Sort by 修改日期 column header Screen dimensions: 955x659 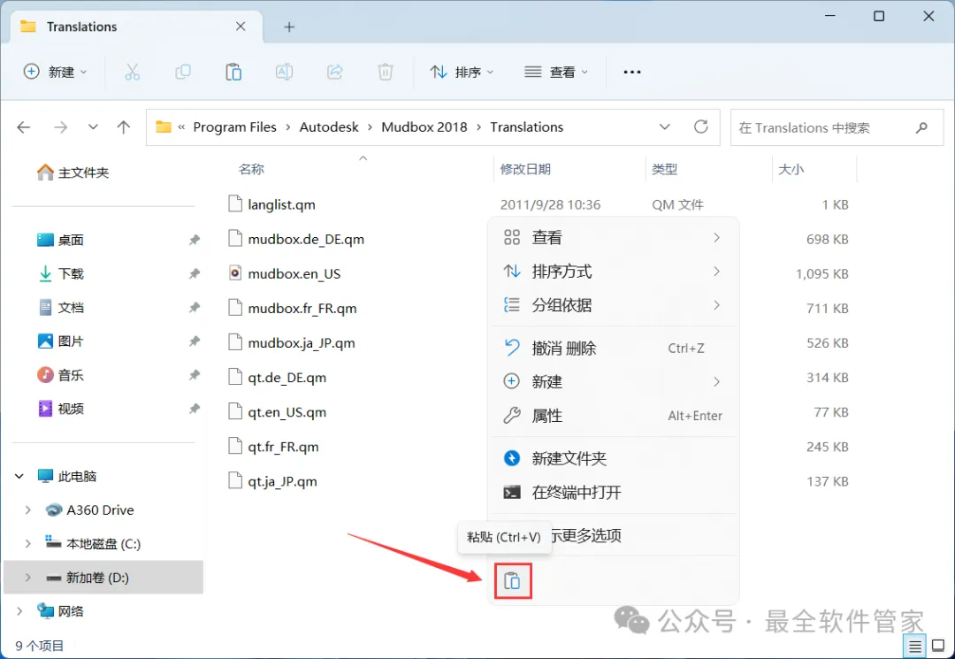[525, 169]
